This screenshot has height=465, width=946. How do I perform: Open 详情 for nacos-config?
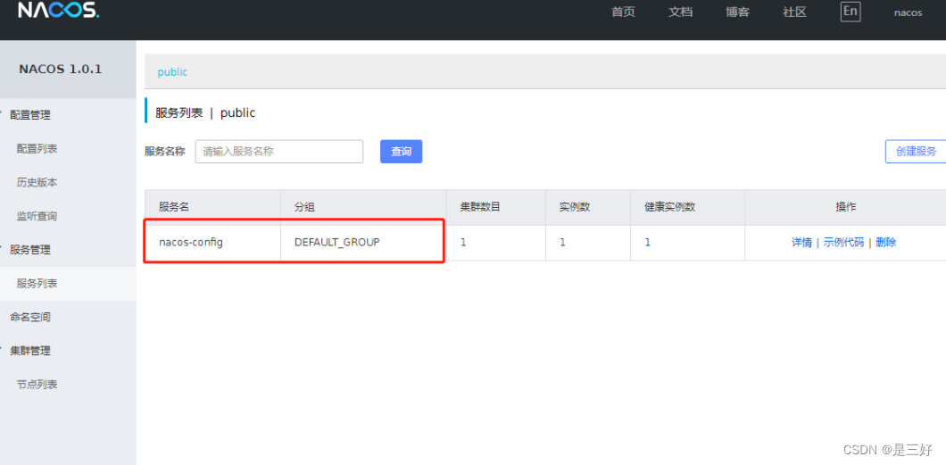801,243
